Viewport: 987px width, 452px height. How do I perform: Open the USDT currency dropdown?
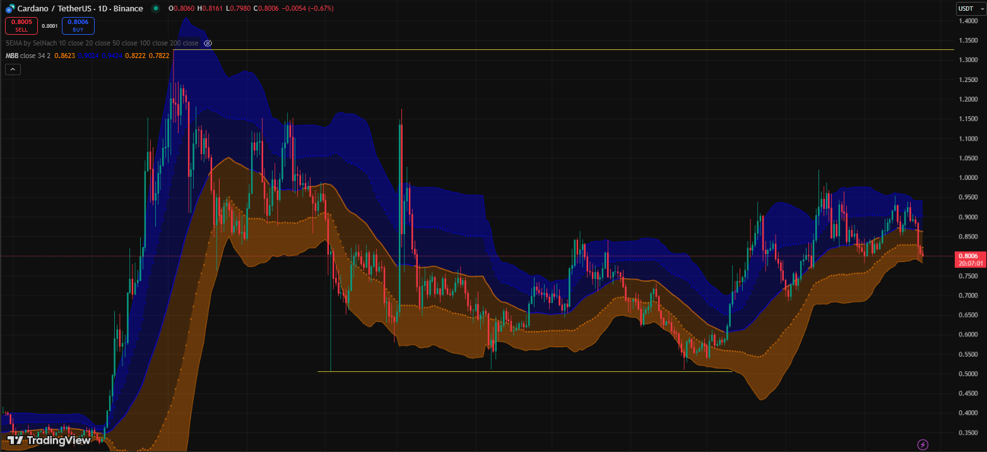pyautogui.click(x=971, y=8)
